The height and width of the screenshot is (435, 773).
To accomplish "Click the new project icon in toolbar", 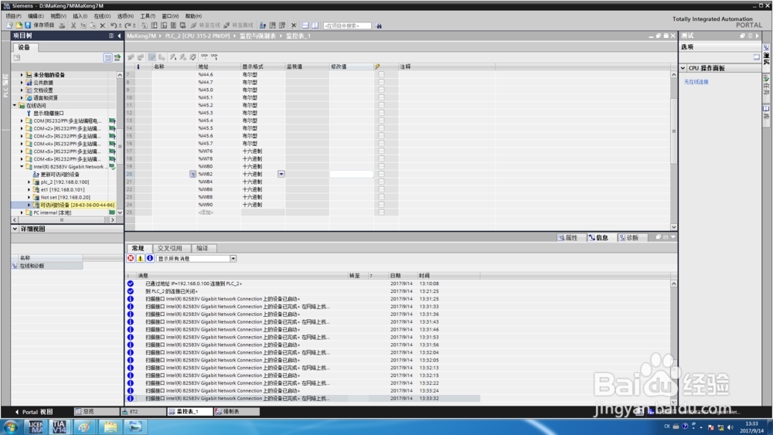I will [x=9, y=25].
